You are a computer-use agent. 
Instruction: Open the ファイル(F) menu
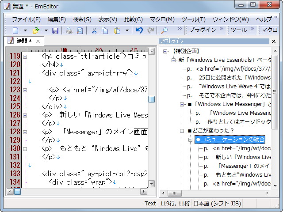click(x=27, y=19)
